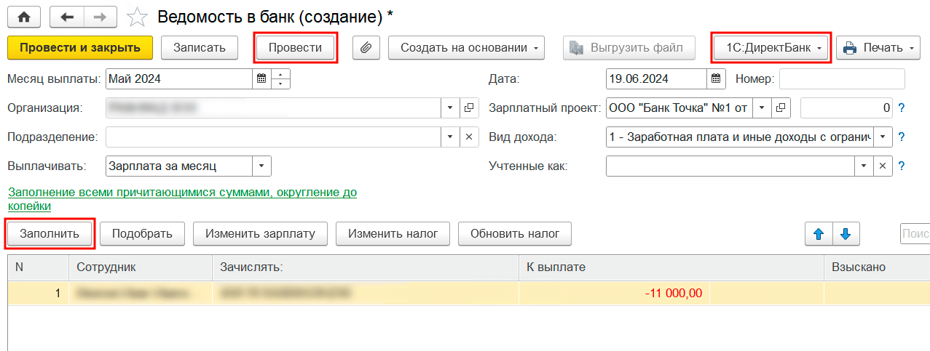Click the Заполнить button
The image size is (930, 351).
(x=50, y=234)
